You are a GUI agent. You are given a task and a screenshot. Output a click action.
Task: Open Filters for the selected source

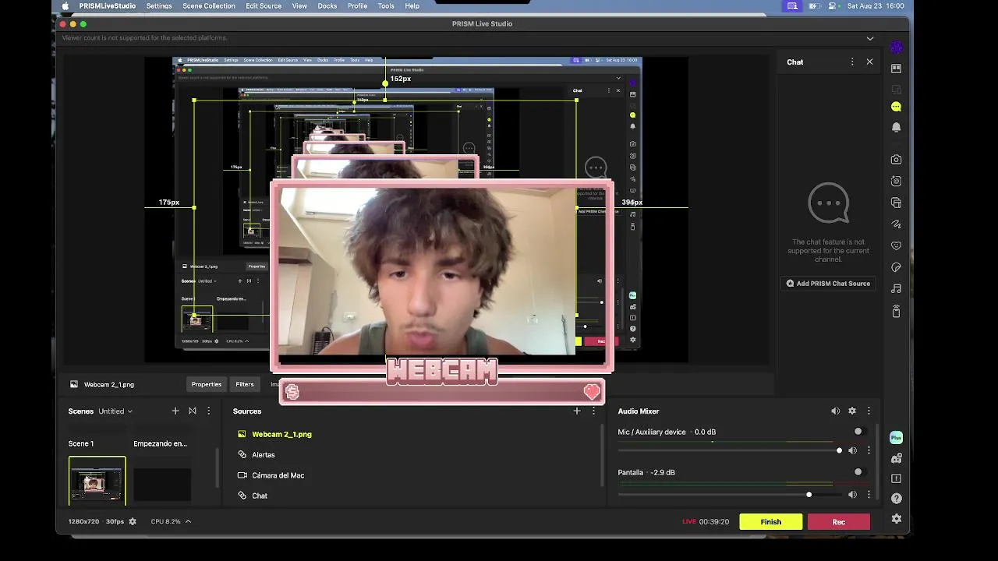click(245, 384)
